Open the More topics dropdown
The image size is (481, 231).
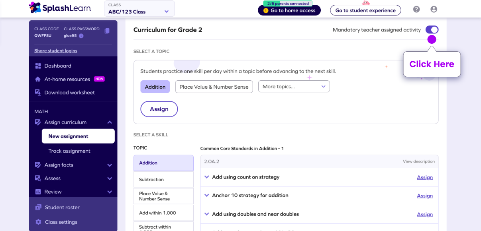294,86
